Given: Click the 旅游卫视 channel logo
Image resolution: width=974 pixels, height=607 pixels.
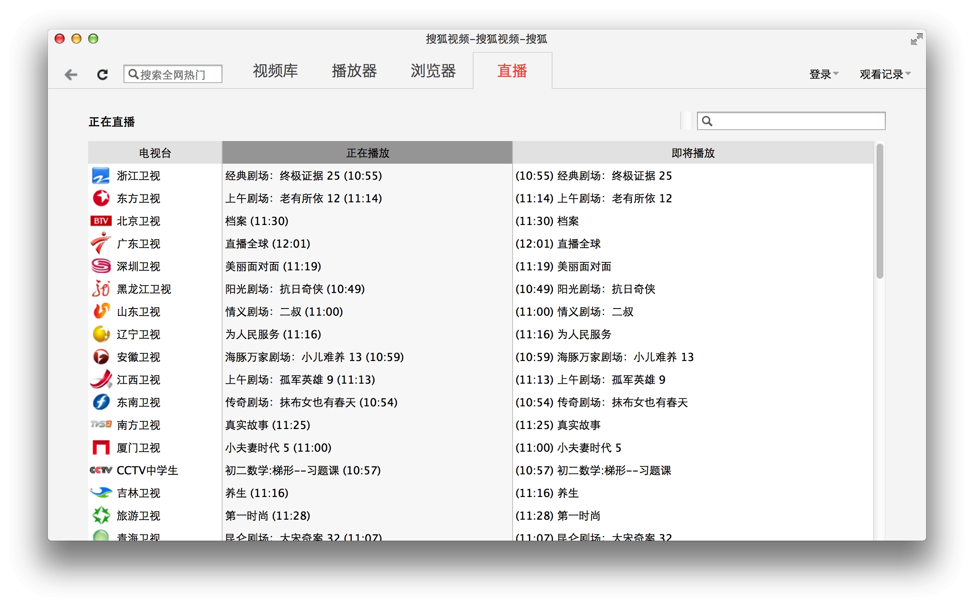Looking at the screenshot, I should point(101,515).
